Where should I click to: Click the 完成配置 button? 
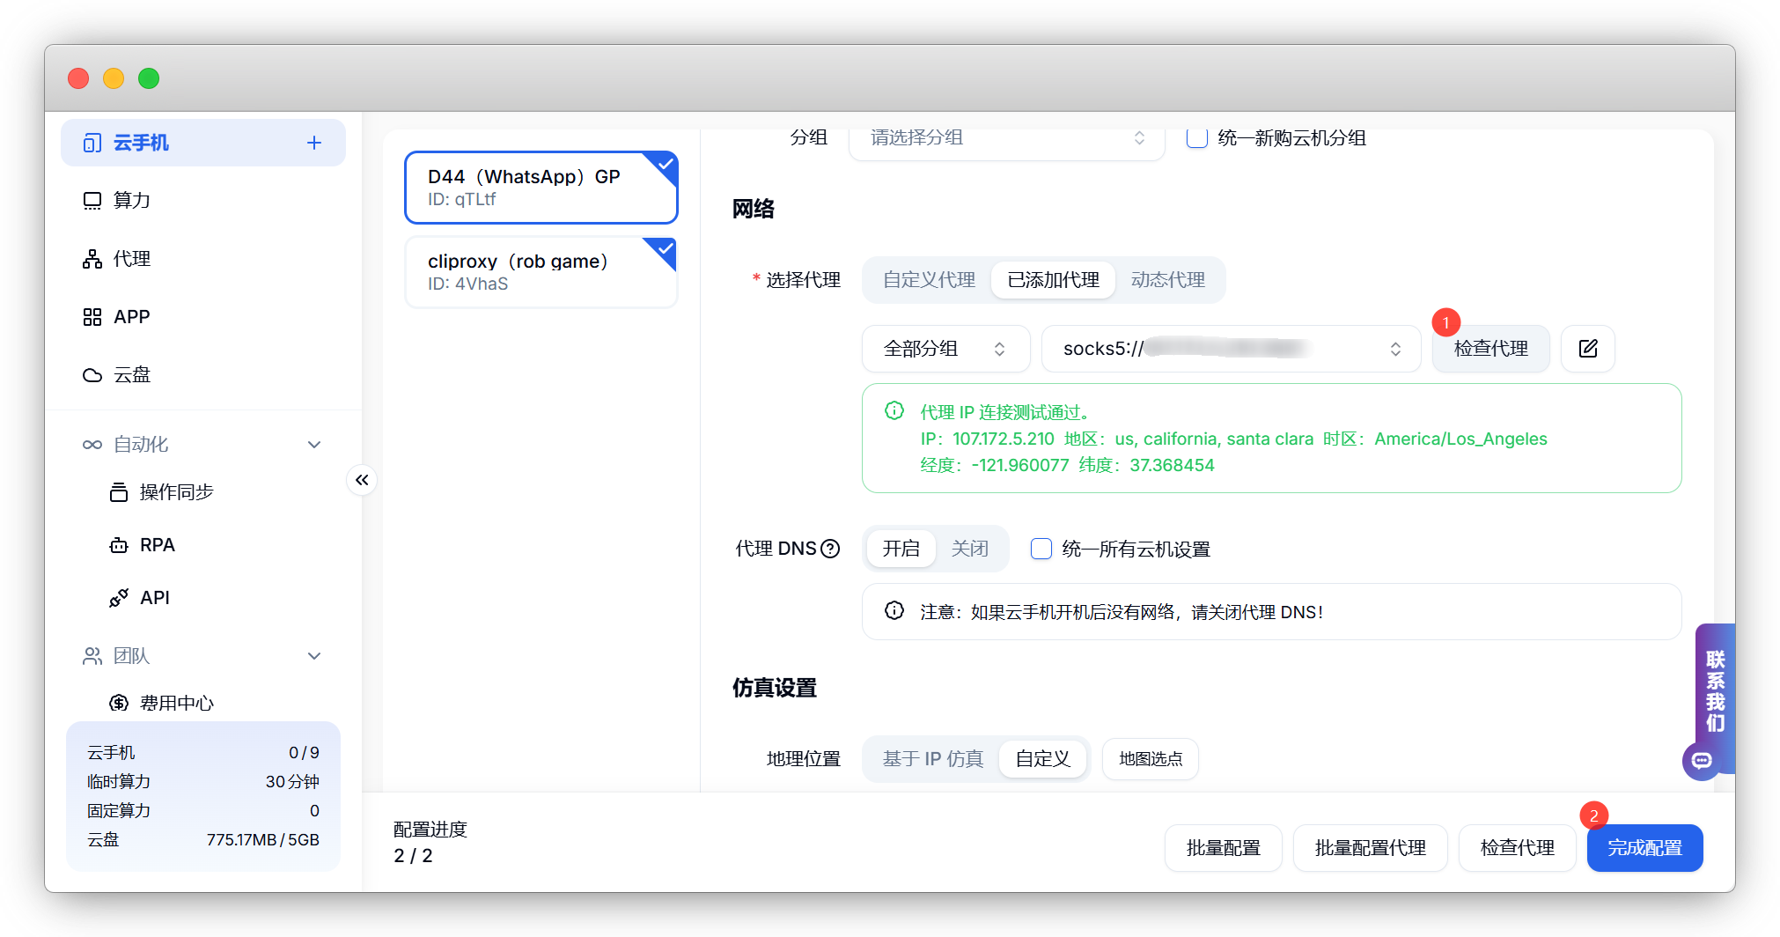tap(1644, 848)
